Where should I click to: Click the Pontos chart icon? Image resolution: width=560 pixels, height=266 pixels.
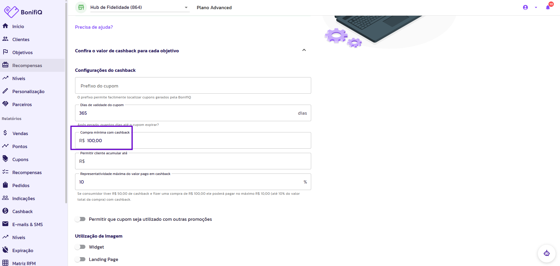(5, 146)
